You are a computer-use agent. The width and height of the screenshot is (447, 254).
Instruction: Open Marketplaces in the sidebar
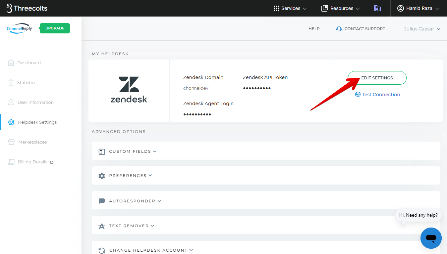click(32, 142)
